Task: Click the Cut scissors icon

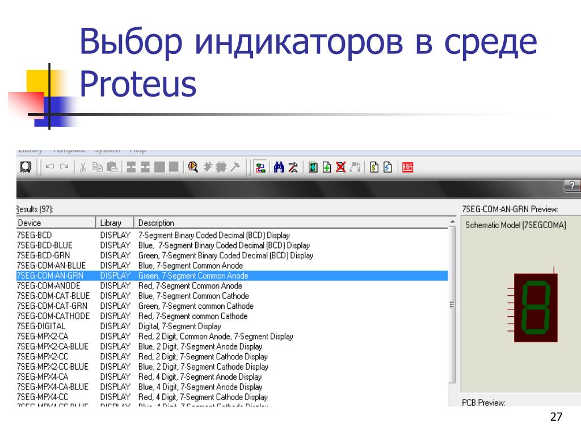Action: point(83,167)
